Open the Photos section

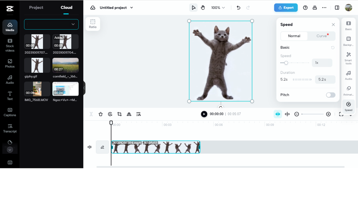(10, 63)
